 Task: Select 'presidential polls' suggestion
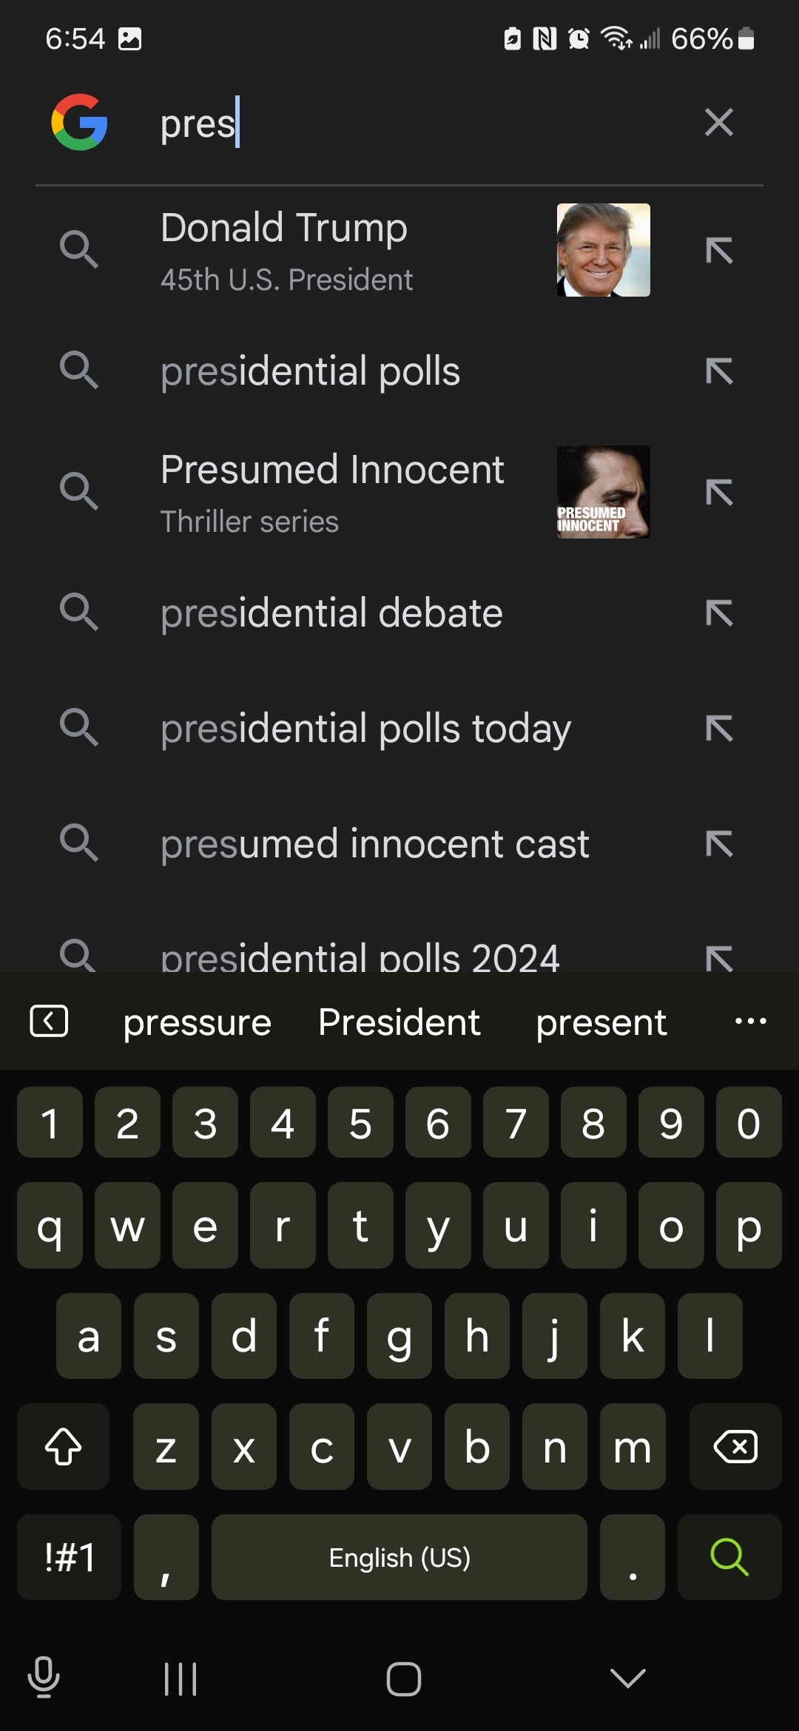pyautogui.click(x=311, y=371)
